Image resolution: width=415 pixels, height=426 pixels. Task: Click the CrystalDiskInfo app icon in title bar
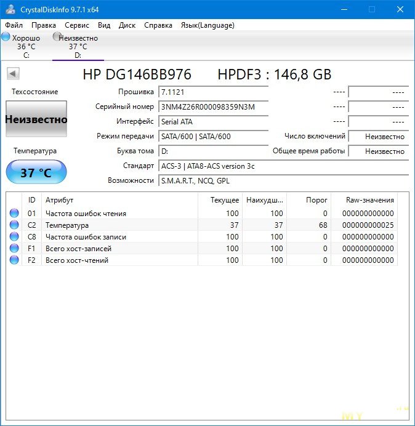click(x=10, y=9)
